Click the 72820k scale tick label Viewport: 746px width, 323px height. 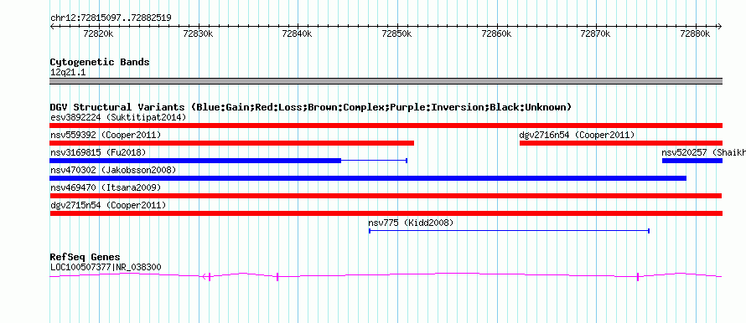98,33
